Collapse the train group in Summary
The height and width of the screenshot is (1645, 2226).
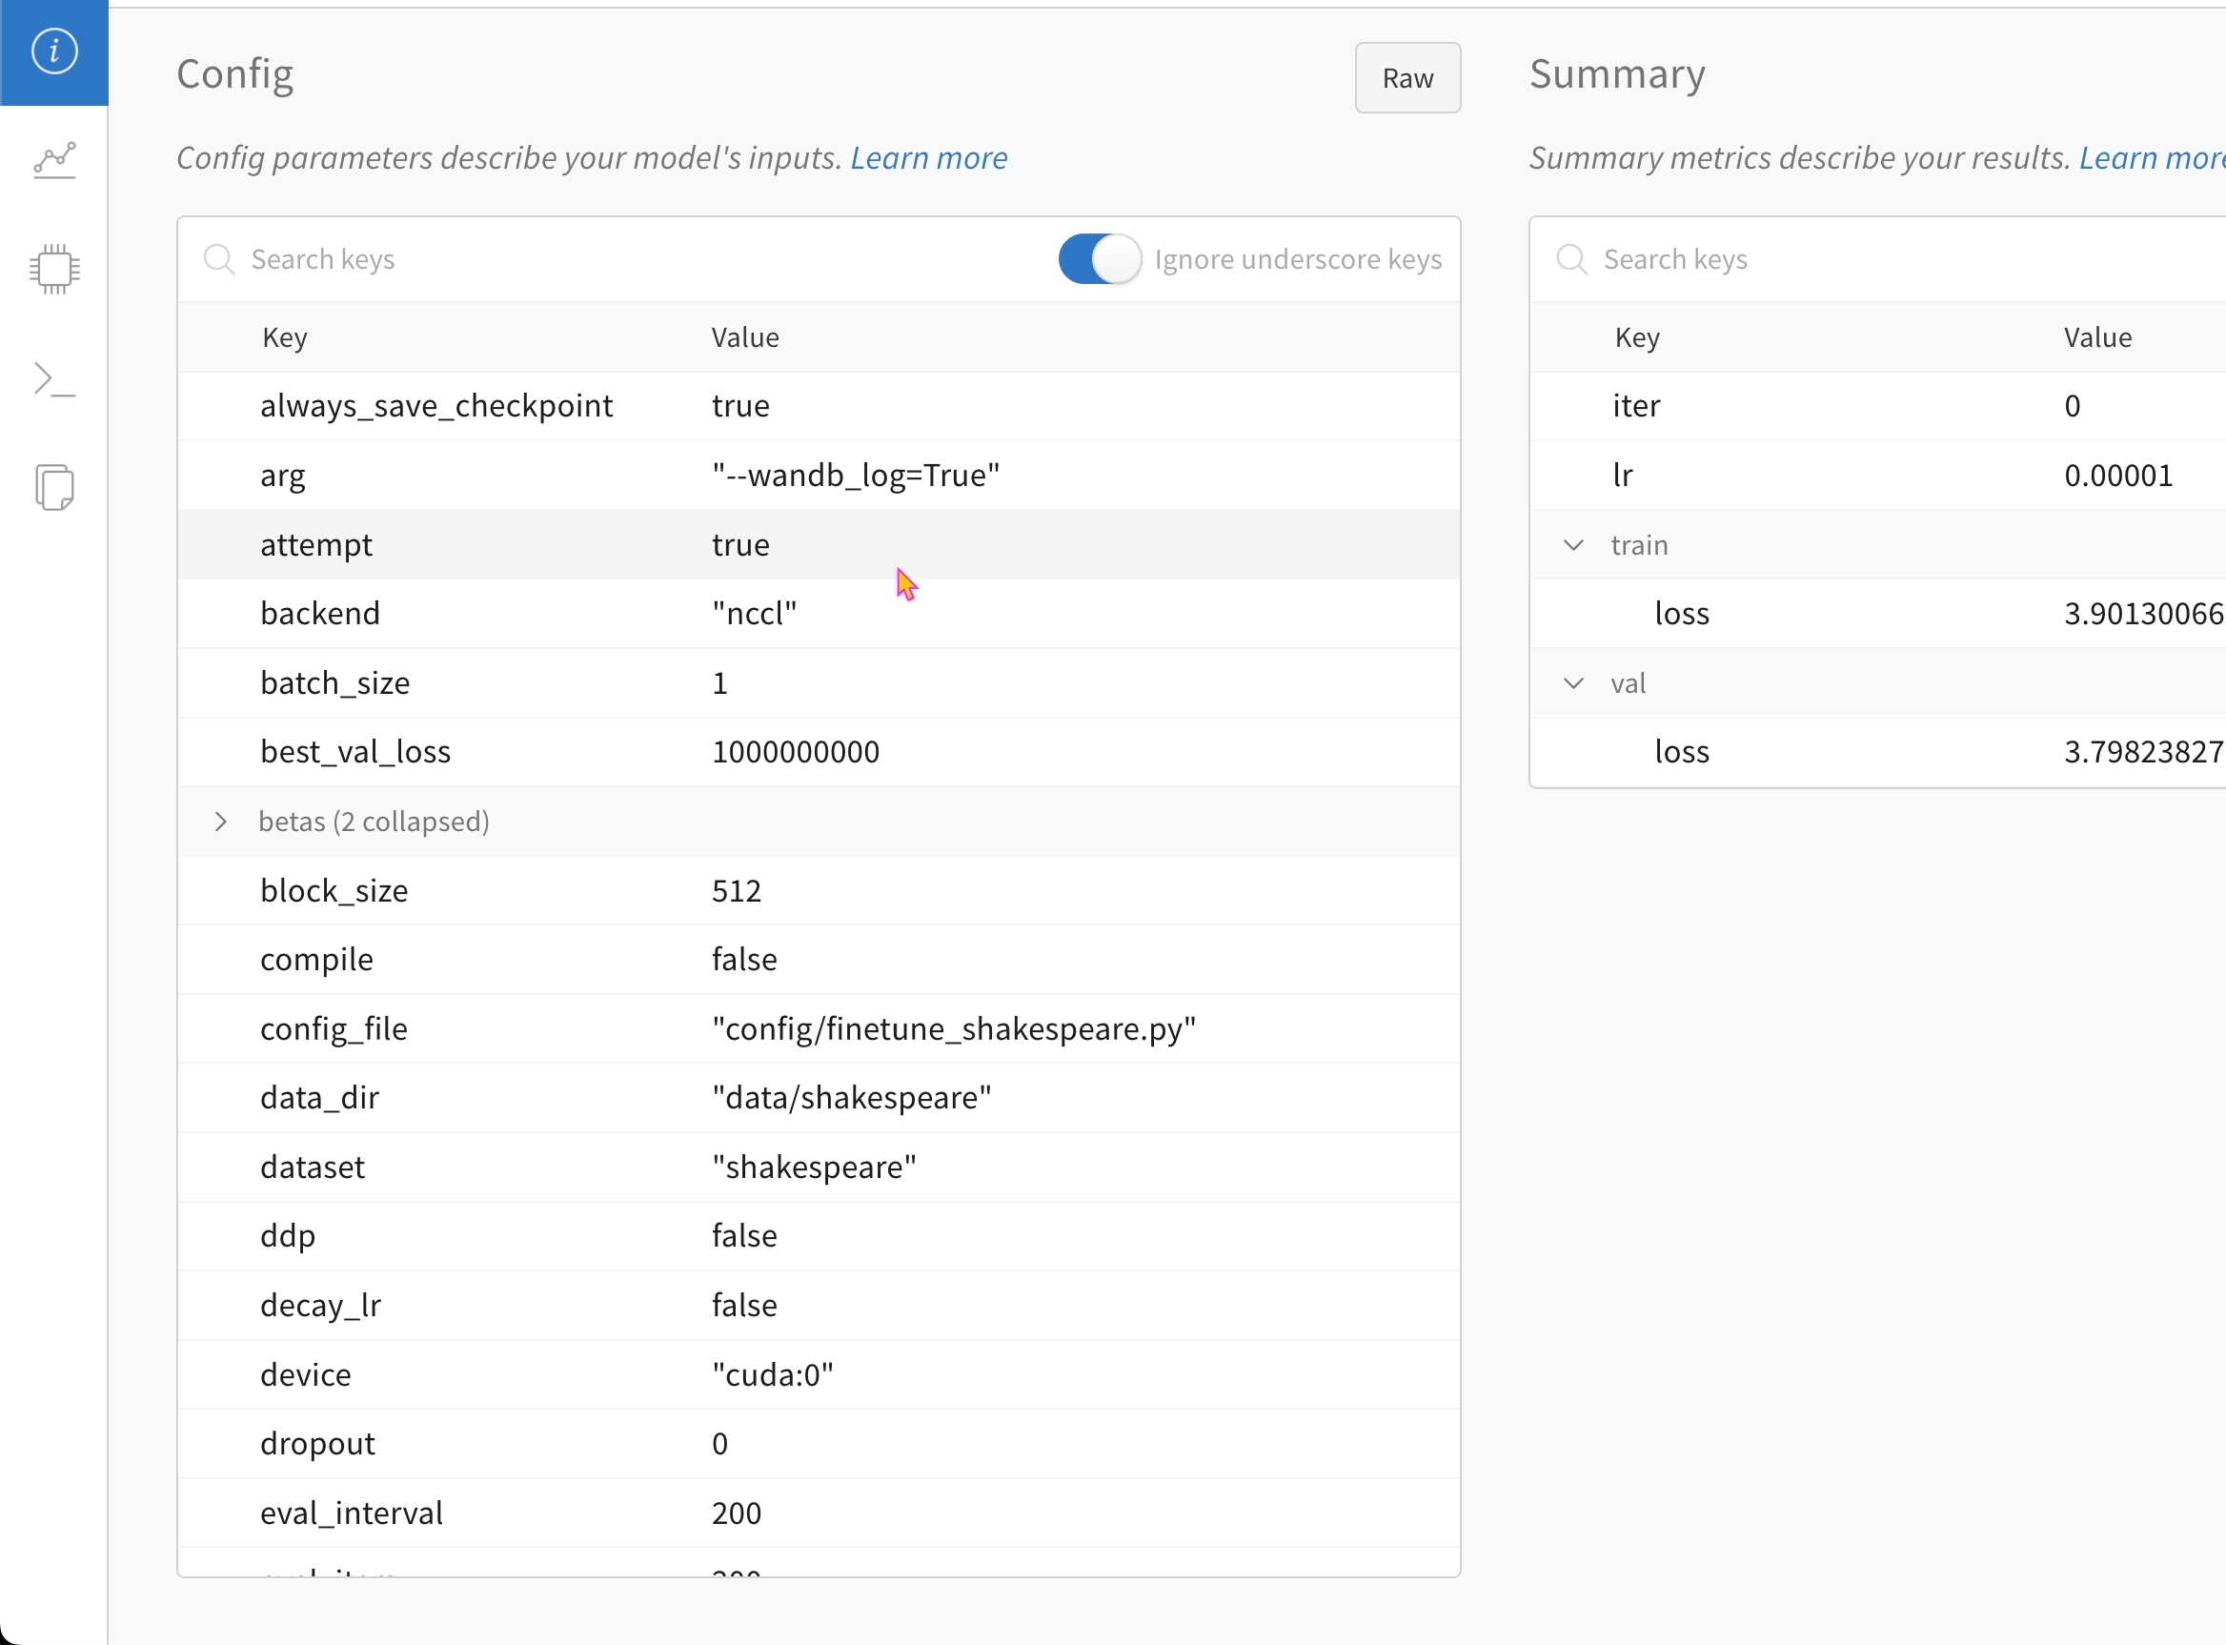pos(1573,546)
